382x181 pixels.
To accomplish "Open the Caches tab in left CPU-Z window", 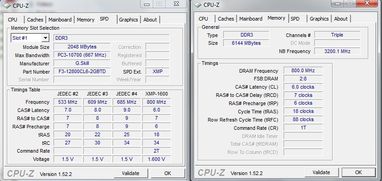I will click(35, 20).
